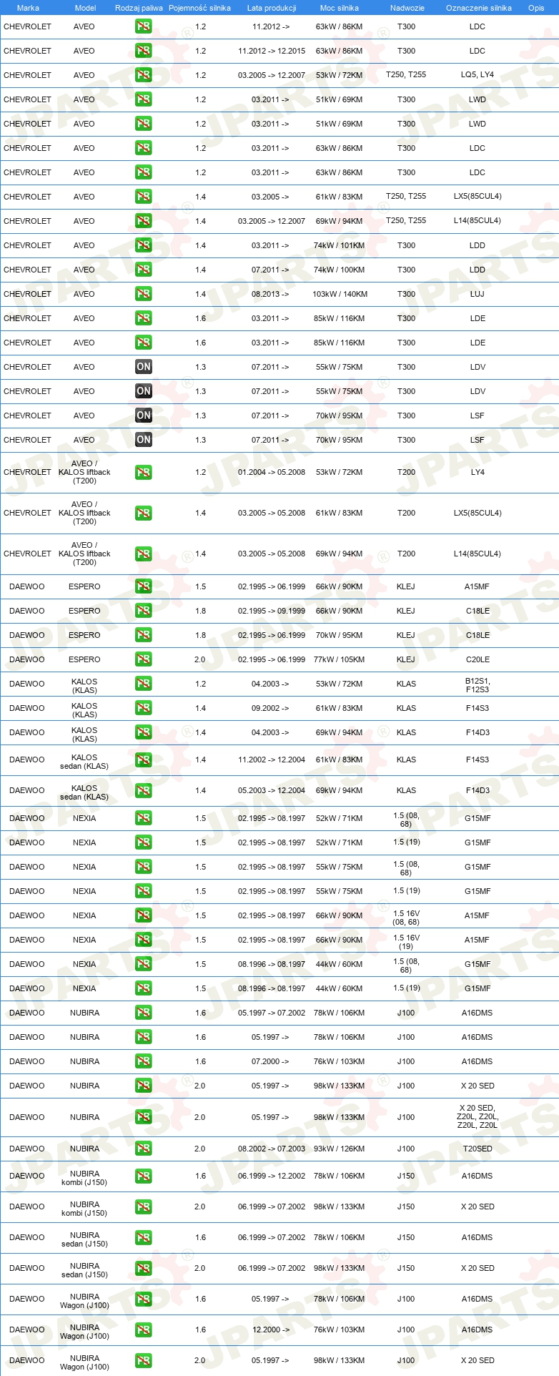
Task: Select petrol icon in KALOS (KLAS) B12S1 row
Action: (x=144, y=684)
